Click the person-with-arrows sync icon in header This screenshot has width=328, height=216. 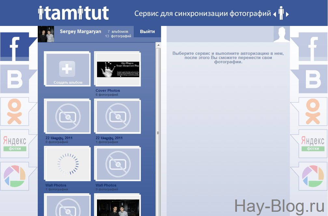[281, 13]
